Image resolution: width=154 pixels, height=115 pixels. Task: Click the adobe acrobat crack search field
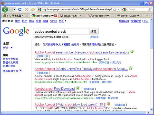(x=61, y=31)
